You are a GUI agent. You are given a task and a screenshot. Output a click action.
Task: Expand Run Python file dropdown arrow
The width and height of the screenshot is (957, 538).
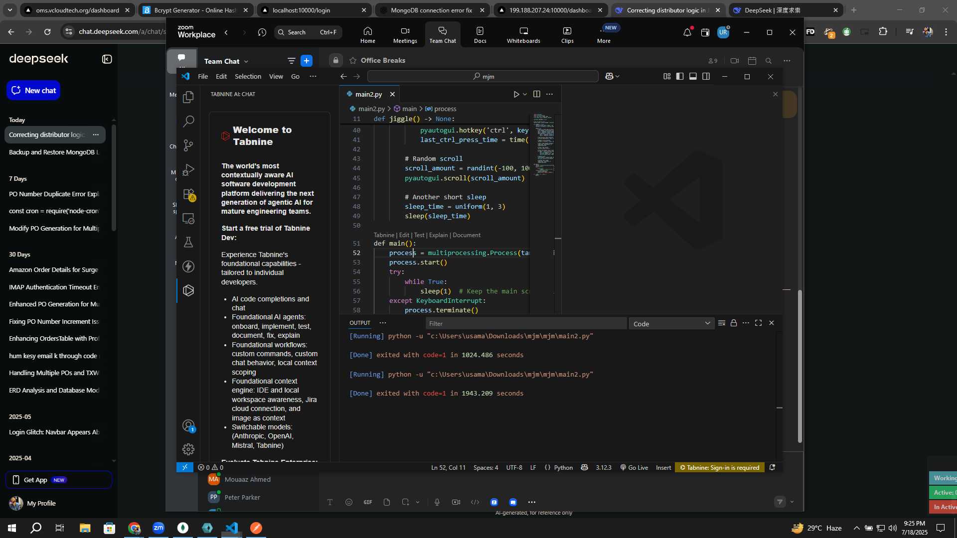coord(525,94)
